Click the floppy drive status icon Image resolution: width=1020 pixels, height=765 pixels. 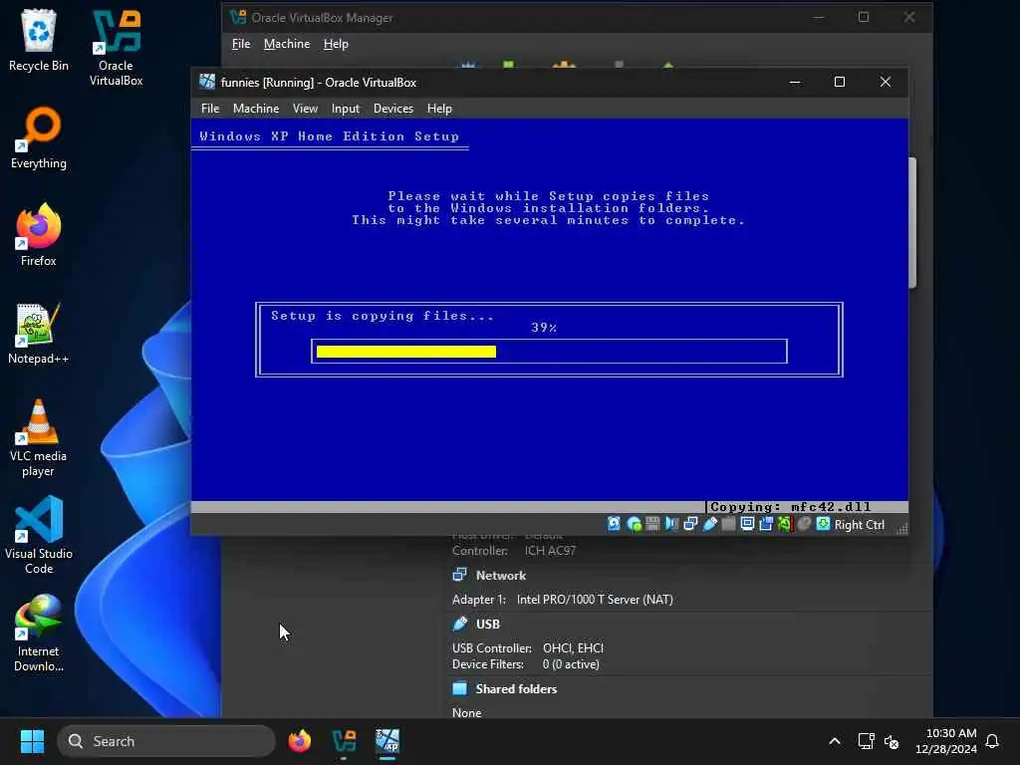click(652, 524)
